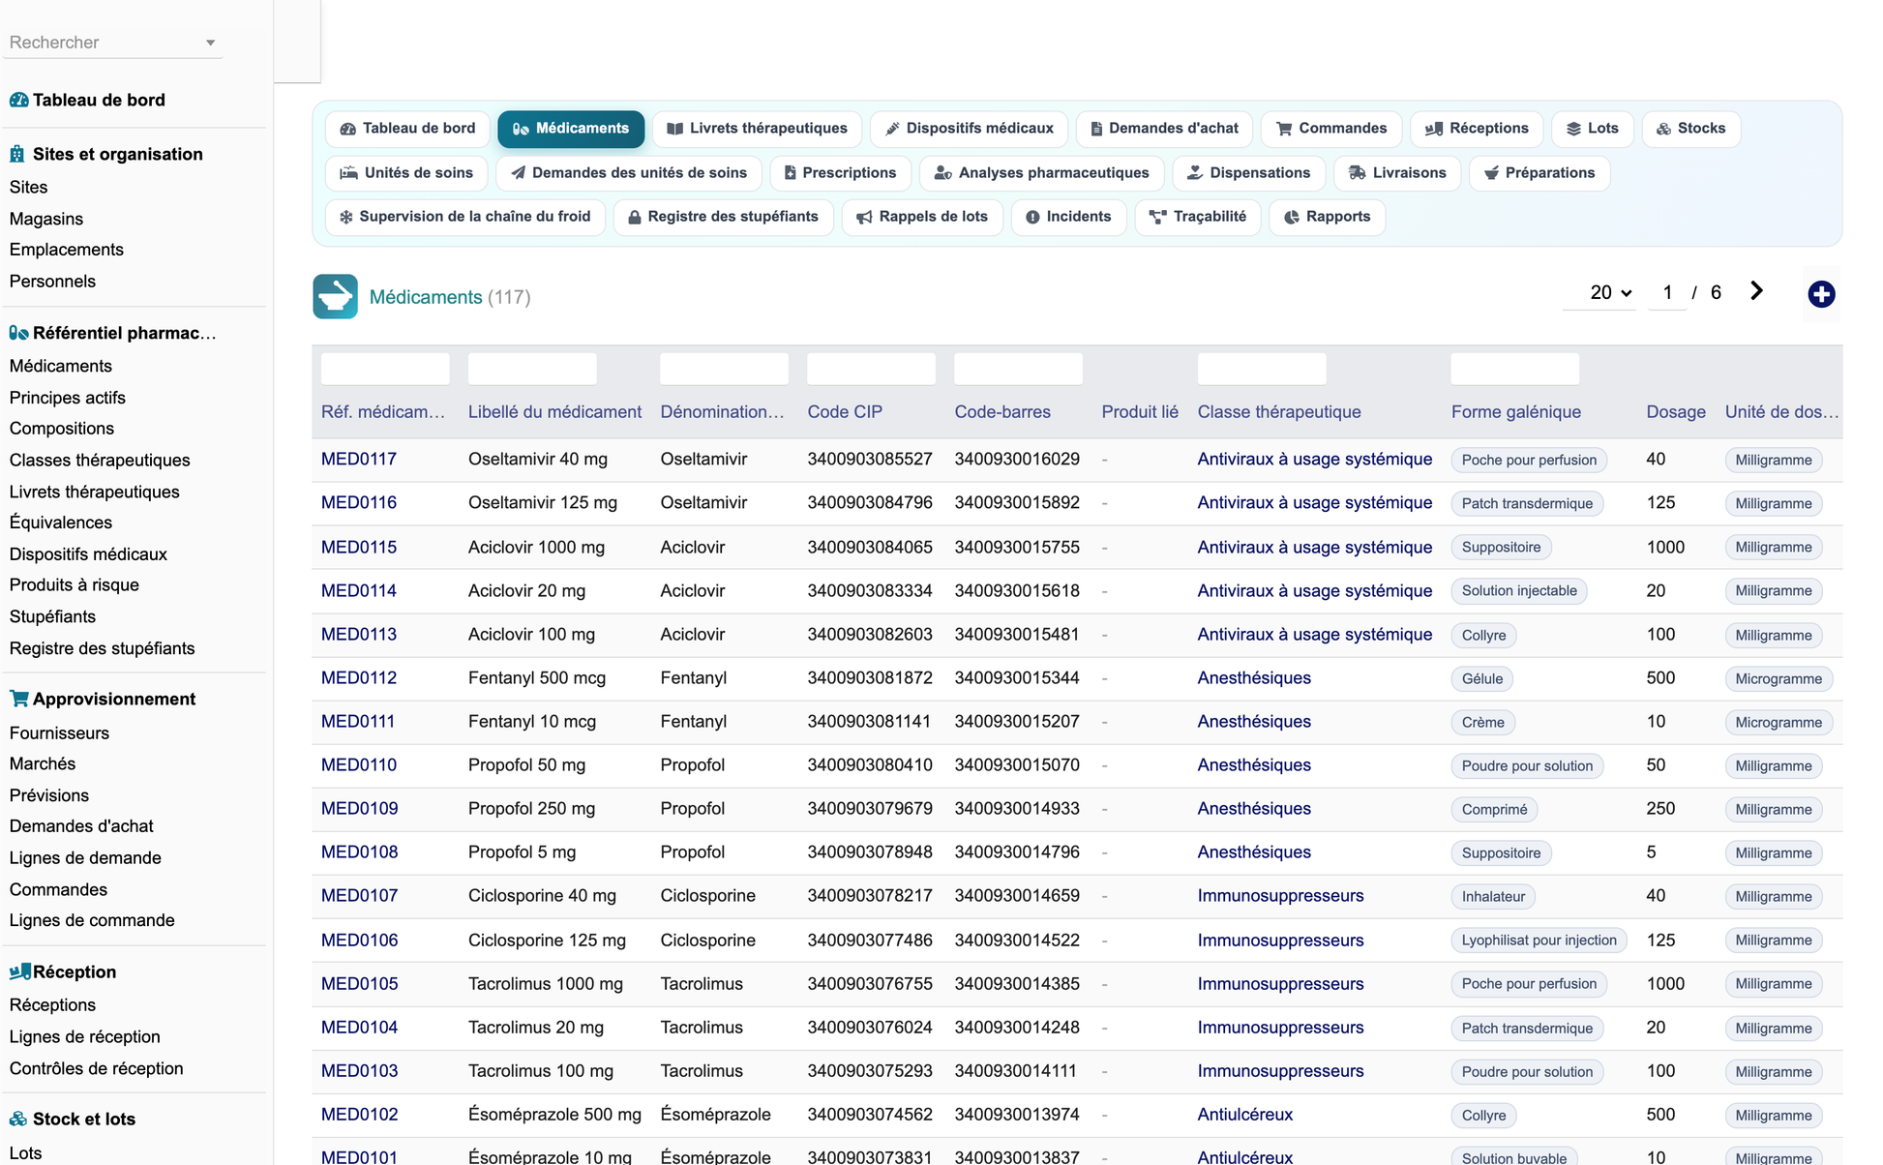
Task: Open Stupéfiants in sidebar
Action: coord(52,616)
